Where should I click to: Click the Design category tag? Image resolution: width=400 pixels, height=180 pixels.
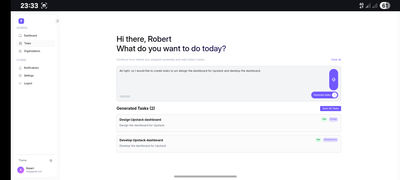click(x=333, y=119)
